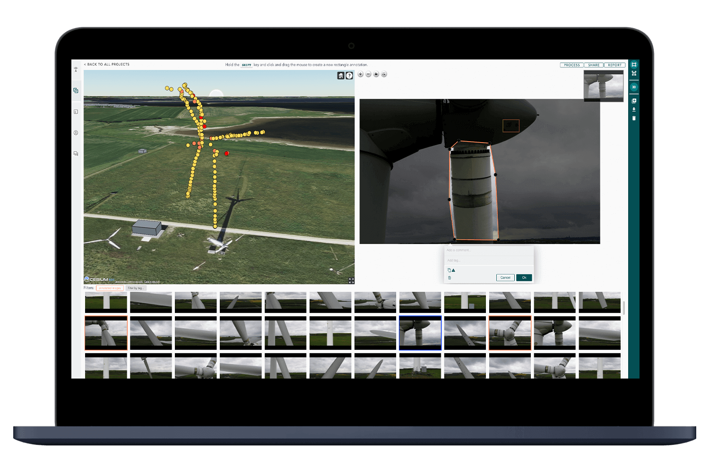
Task: Zoom out of the inspection image
Action: (369, 74)
